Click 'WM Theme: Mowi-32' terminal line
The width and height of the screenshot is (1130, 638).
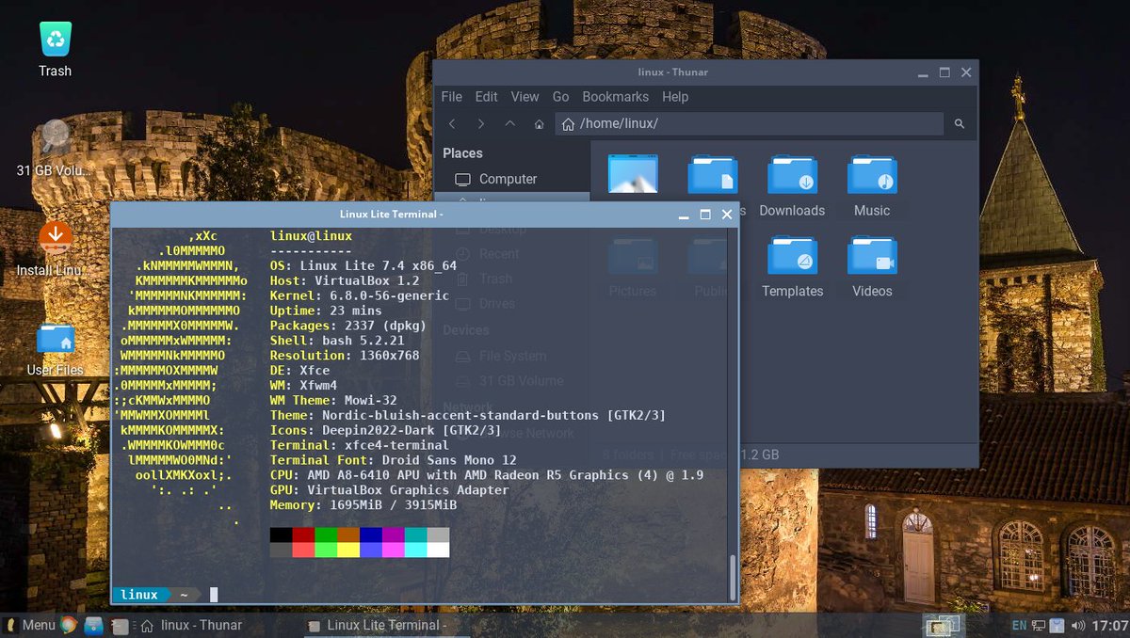333,400
